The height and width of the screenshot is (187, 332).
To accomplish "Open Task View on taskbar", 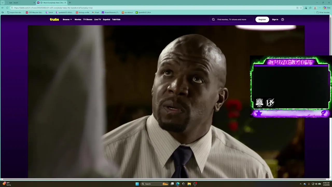I will pos(172,184).
